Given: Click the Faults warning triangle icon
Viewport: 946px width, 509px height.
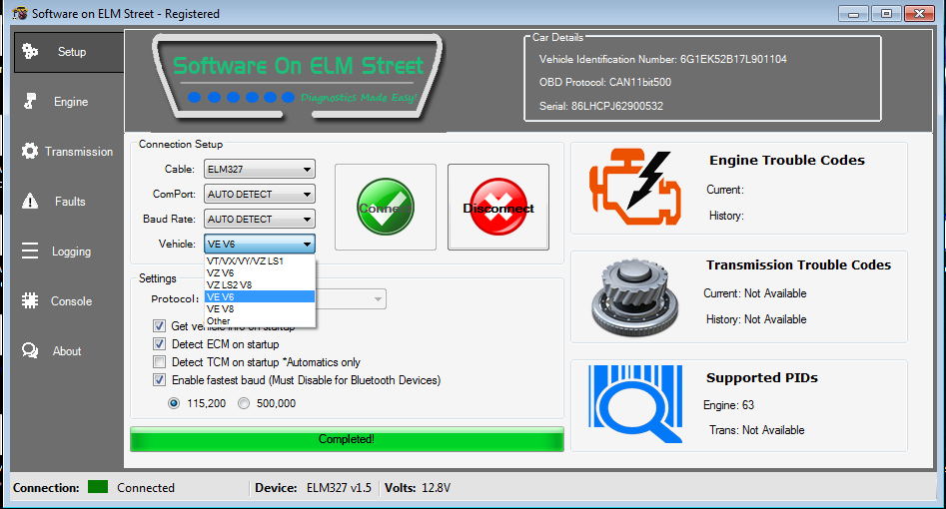Looking at the screenshot, I should coord(30,201).
